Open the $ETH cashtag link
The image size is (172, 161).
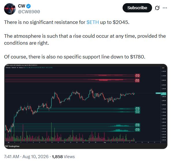[93, 22]
